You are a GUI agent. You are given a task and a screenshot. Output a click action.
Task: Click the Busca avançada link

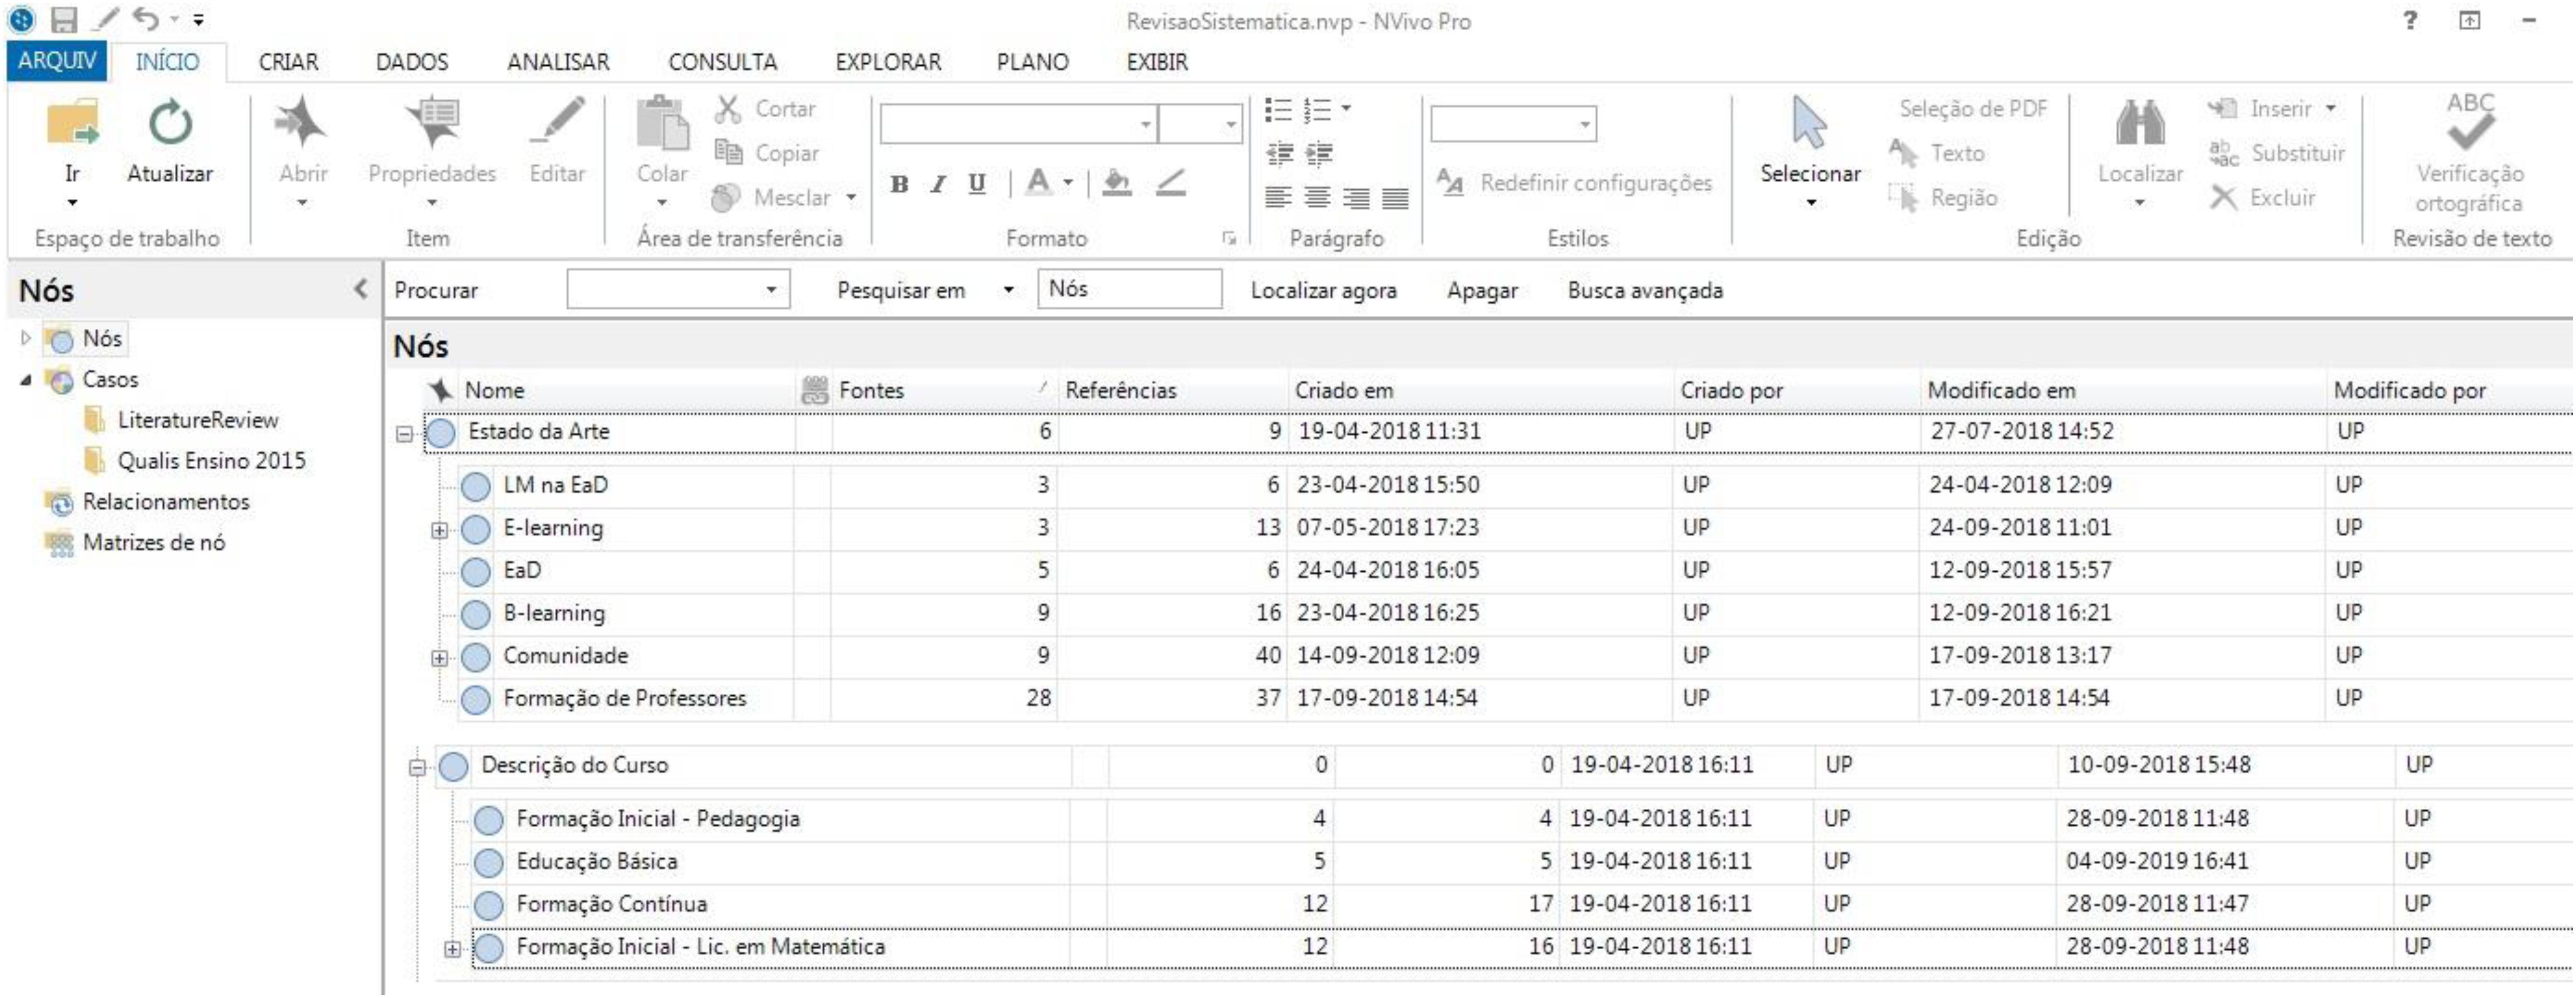[x=1645, y=291]
